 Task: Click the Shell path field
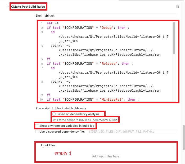click(x=110, y=16)
